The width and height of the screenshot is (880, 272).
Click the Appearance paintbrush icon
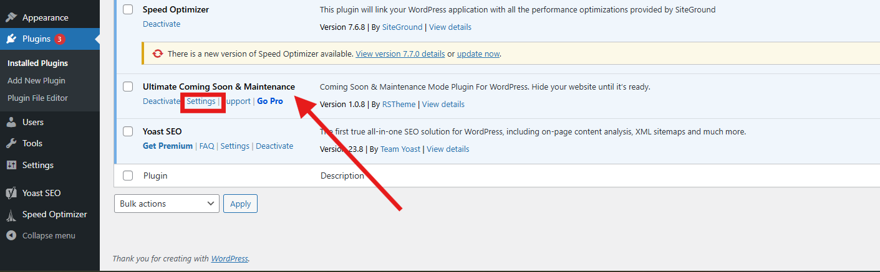[11, 17]
